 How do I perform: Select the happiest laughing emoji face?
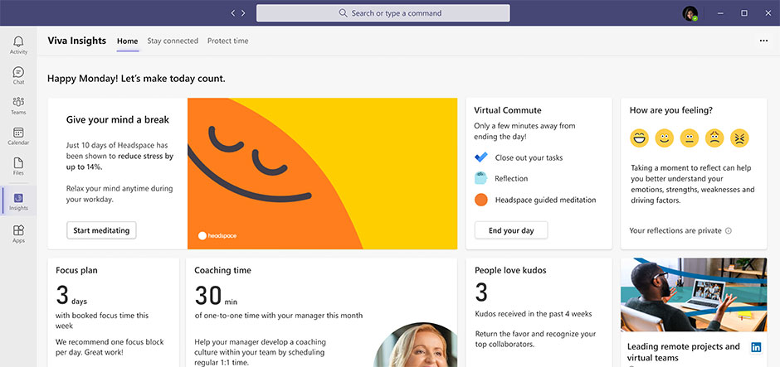(x=638, y=138)
